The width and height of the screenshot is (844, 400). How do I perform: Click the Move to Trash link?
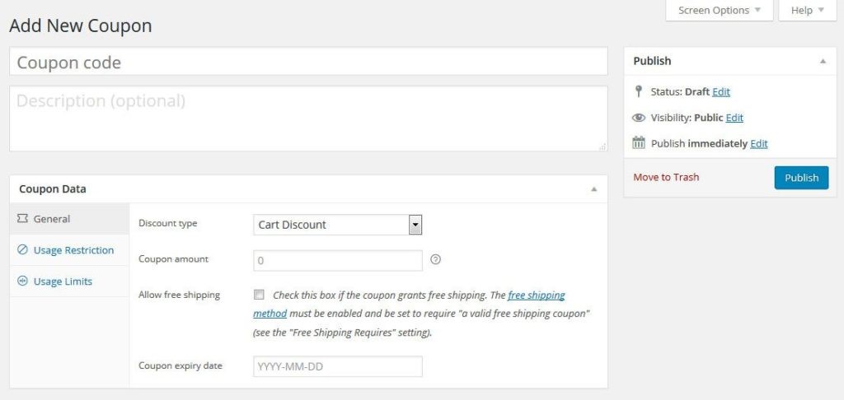[x=666, y=177]
